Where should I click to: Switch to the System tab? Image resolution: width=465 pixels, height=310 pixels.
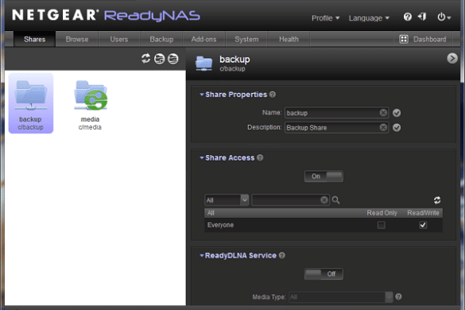tap(246, 39)
